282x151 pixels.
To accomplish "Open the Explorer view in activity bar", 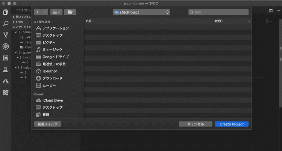I will tap(6, 12).
